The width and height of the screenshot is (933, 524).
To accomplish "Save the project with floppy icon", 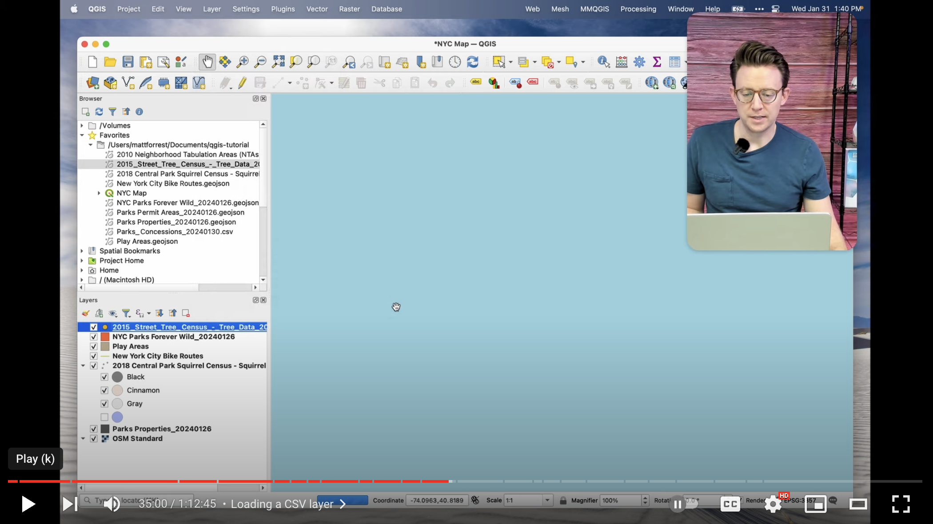I will pyautogui.click(x=128, y=62).
